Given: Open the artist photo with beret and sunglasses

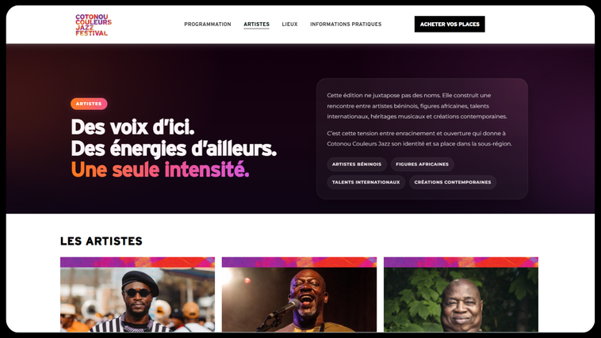Looking at the screenshot, I should coord(137,300).
